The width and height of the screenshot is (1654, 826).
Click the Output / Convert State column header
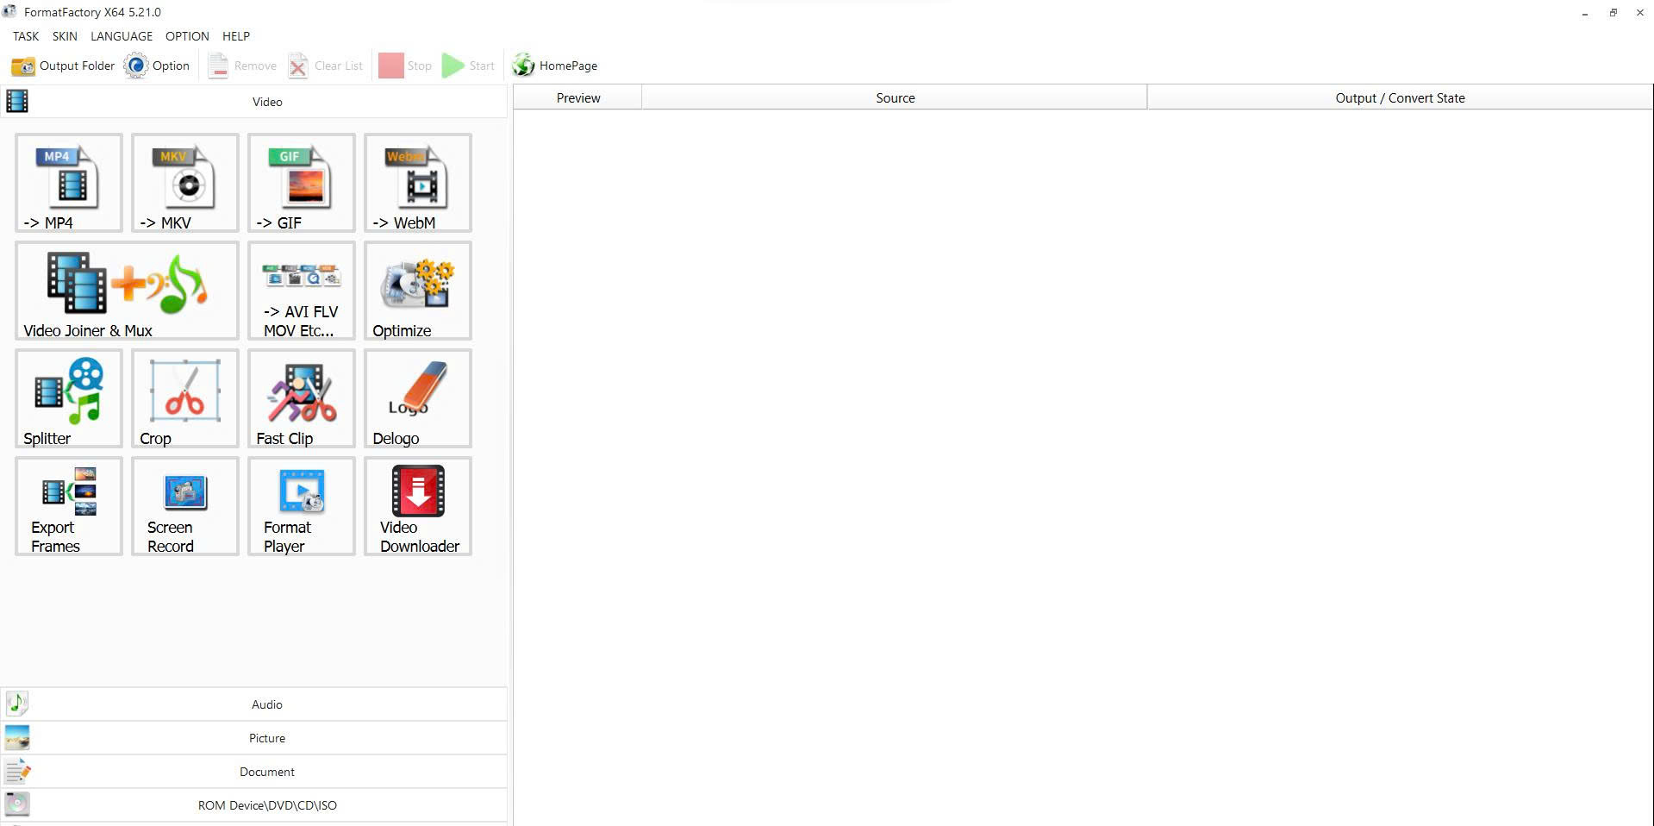coord(1400,97)
